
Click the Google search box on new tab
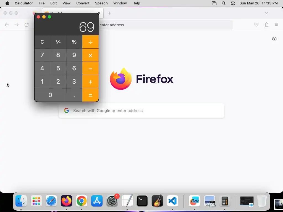tap(141, 110)
